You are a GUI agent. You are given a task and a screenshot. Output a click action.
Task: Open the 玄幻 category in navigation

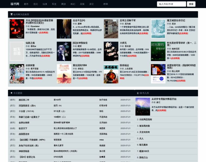click(x=36, y=4)
